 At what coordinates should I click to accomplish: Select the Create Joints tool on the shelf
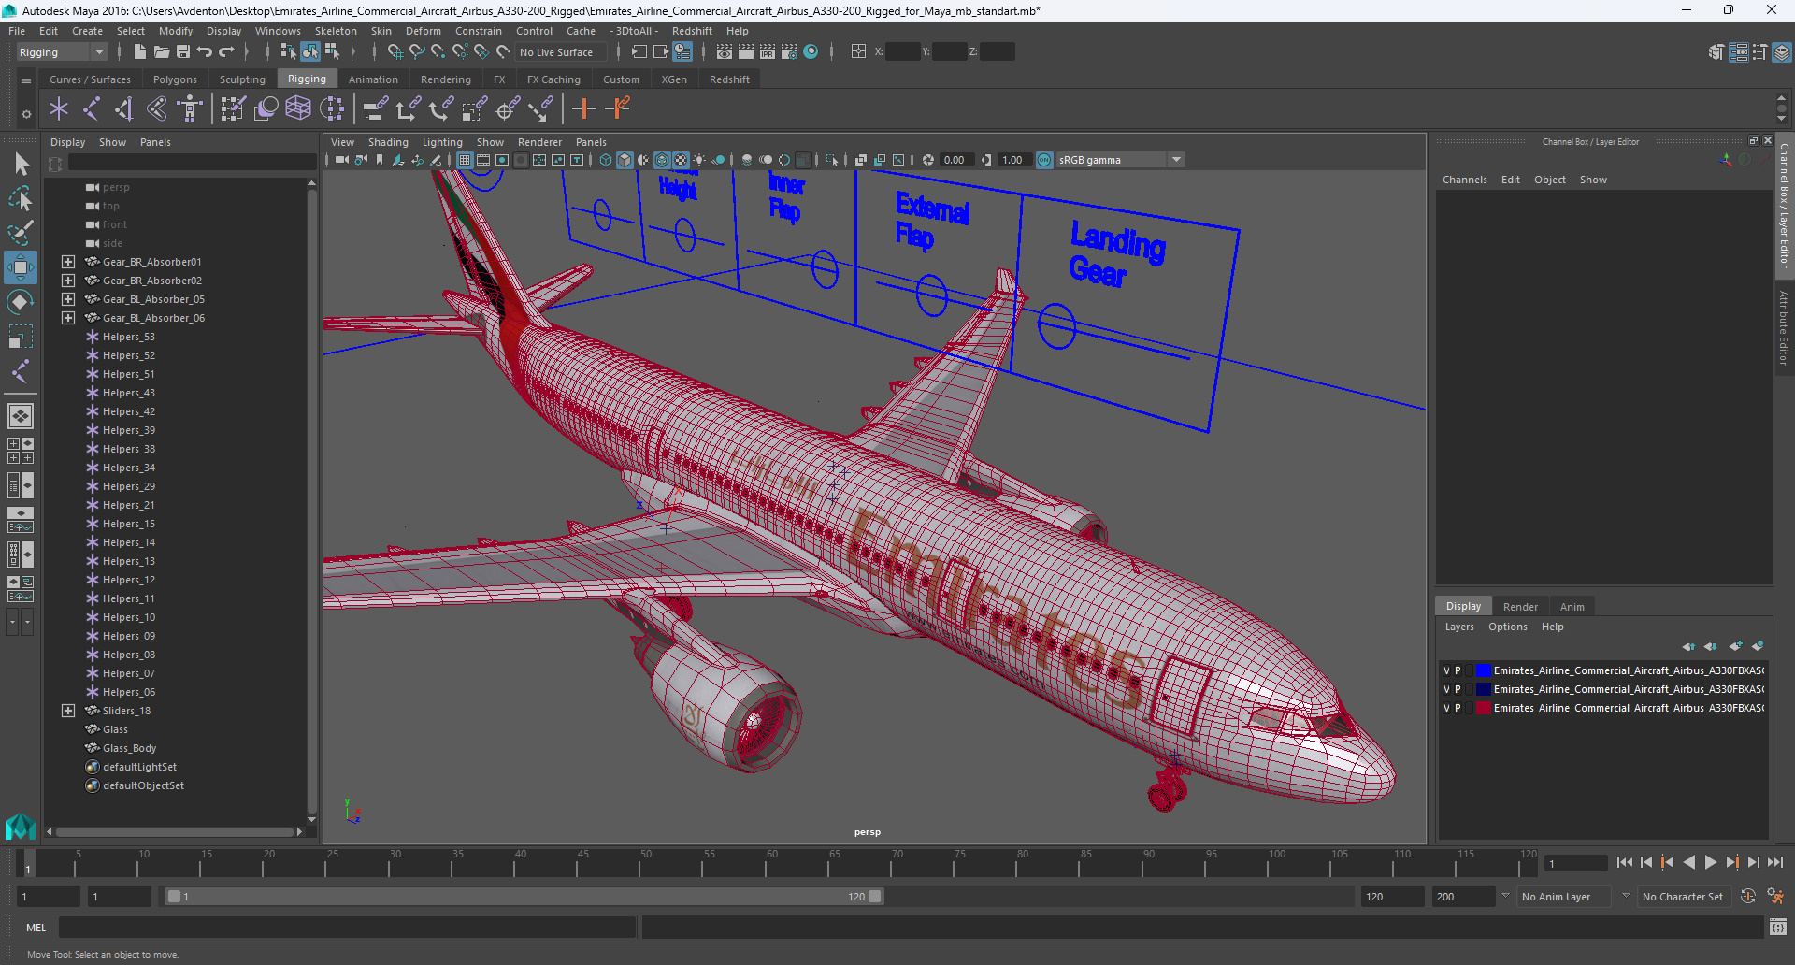(92, 109)
